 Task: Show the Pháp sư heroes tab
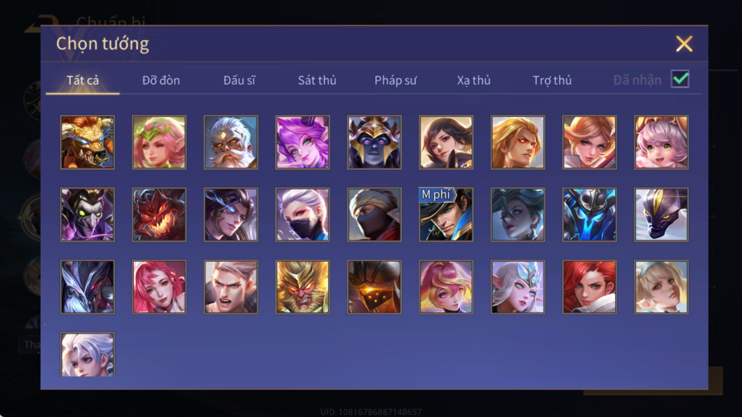tap(395, 80)
